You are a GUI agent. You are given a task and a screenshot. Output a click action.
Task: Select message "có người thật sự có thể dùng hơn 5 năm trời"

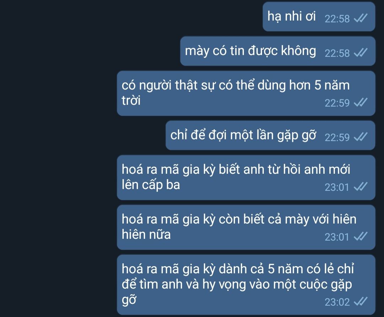[x=246, y=93]
